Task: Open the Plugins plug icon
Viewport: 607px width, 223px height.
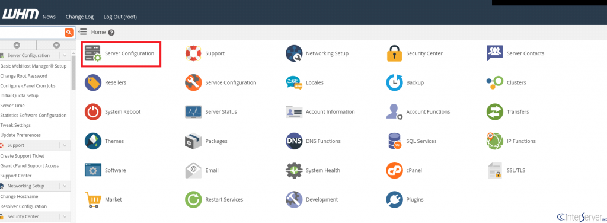Action: tap(394, 199)
